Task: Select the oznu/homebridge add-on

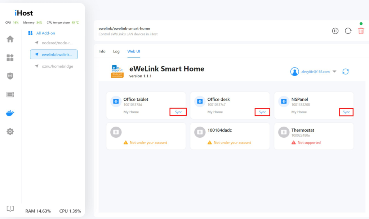Action: tap(58, 66)
